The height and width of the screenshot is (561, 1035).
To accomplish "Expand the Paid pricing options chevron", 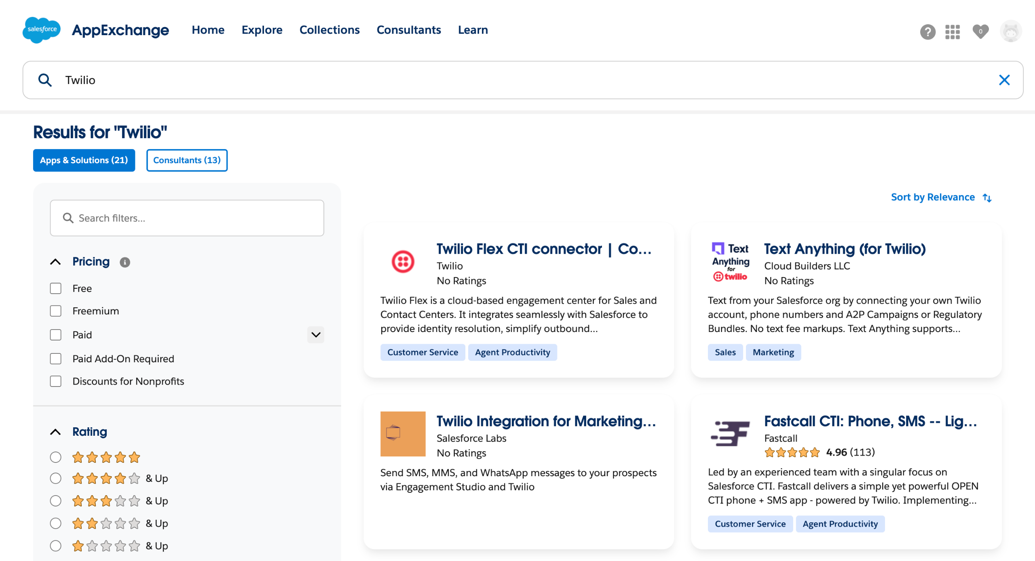I will pyautogui.click(x=316, y=335).
